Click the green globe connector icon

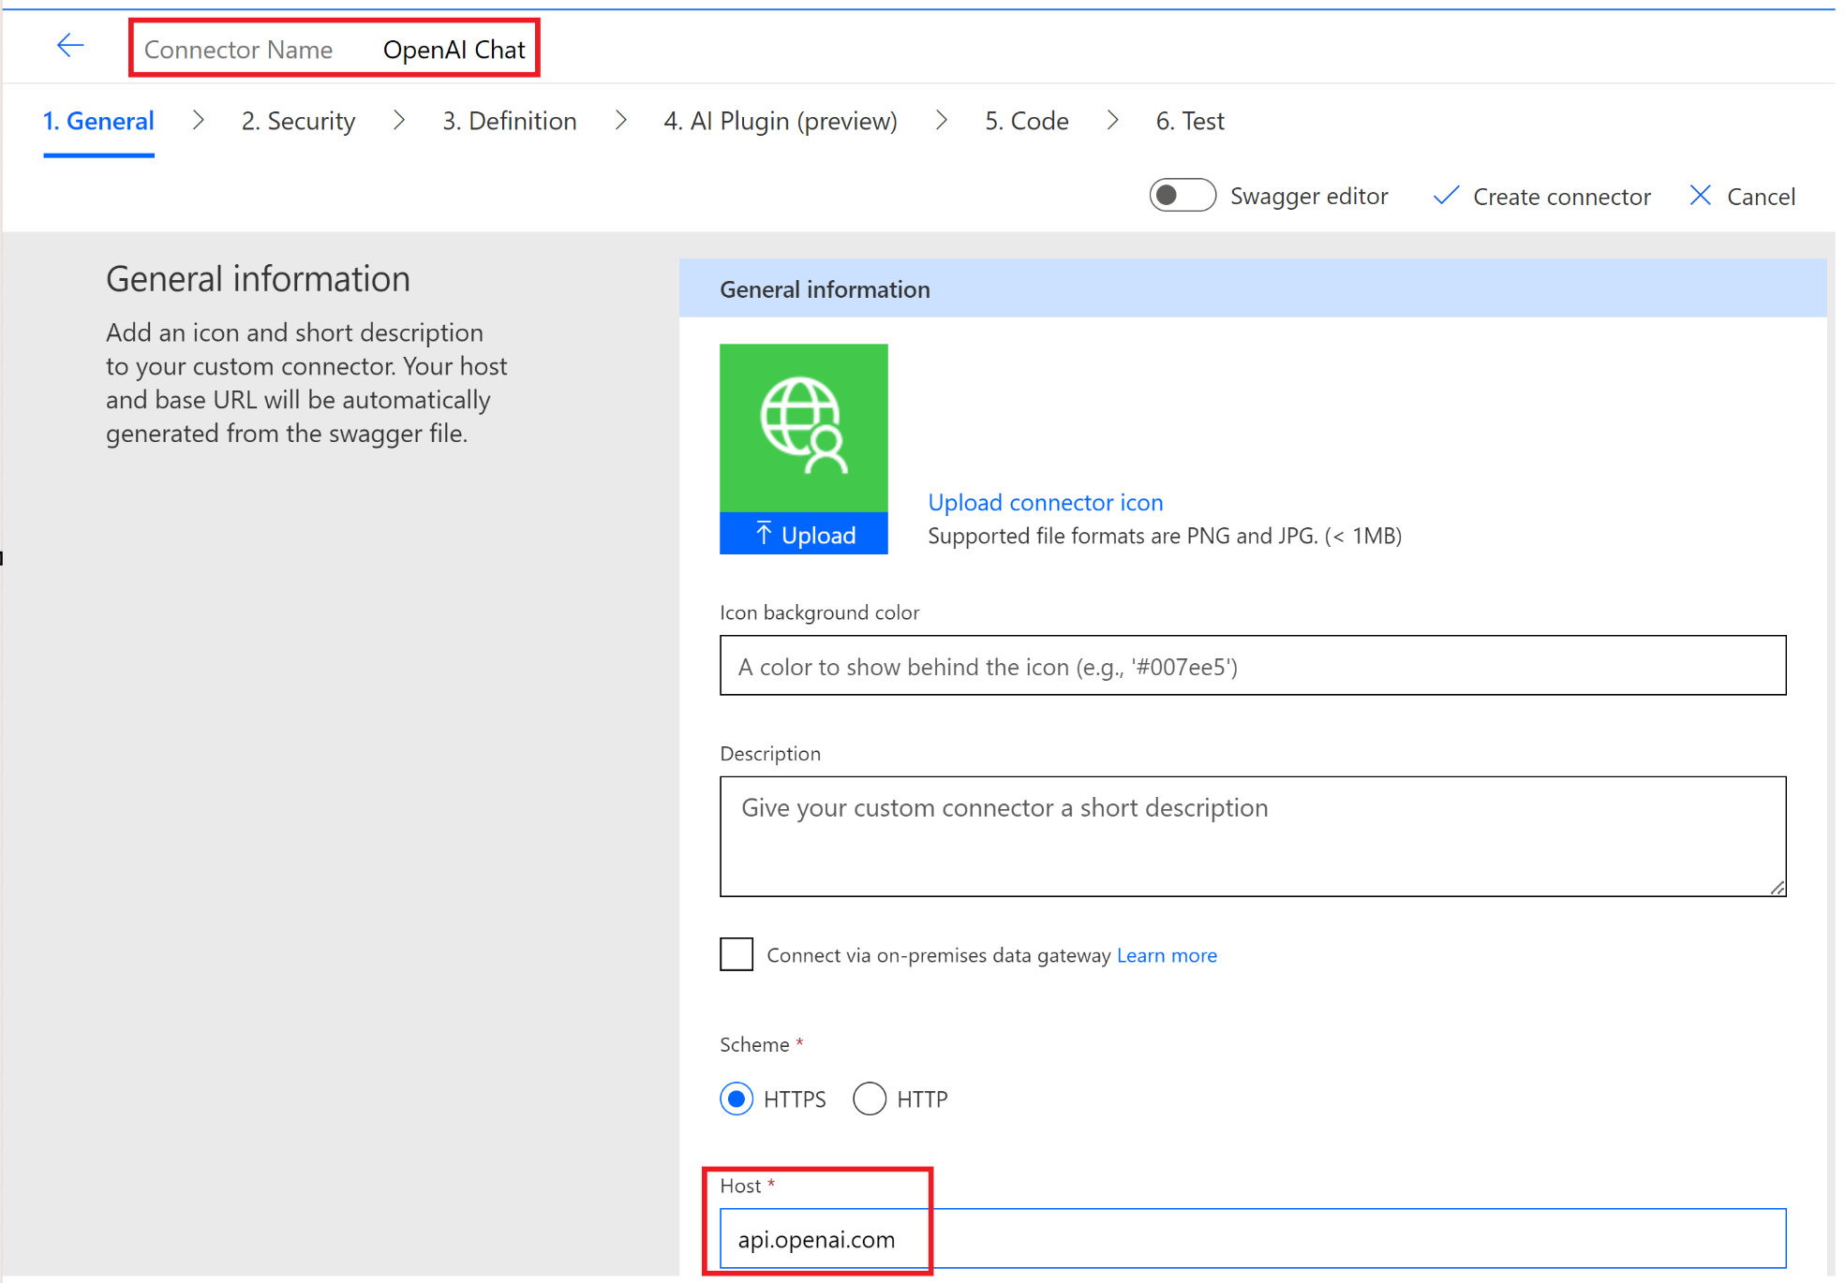pyautogui.click(x=803, y=427)
